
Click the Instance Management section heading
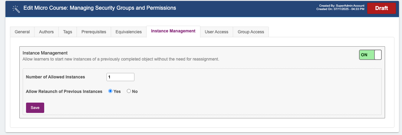(x=45, y=53)
